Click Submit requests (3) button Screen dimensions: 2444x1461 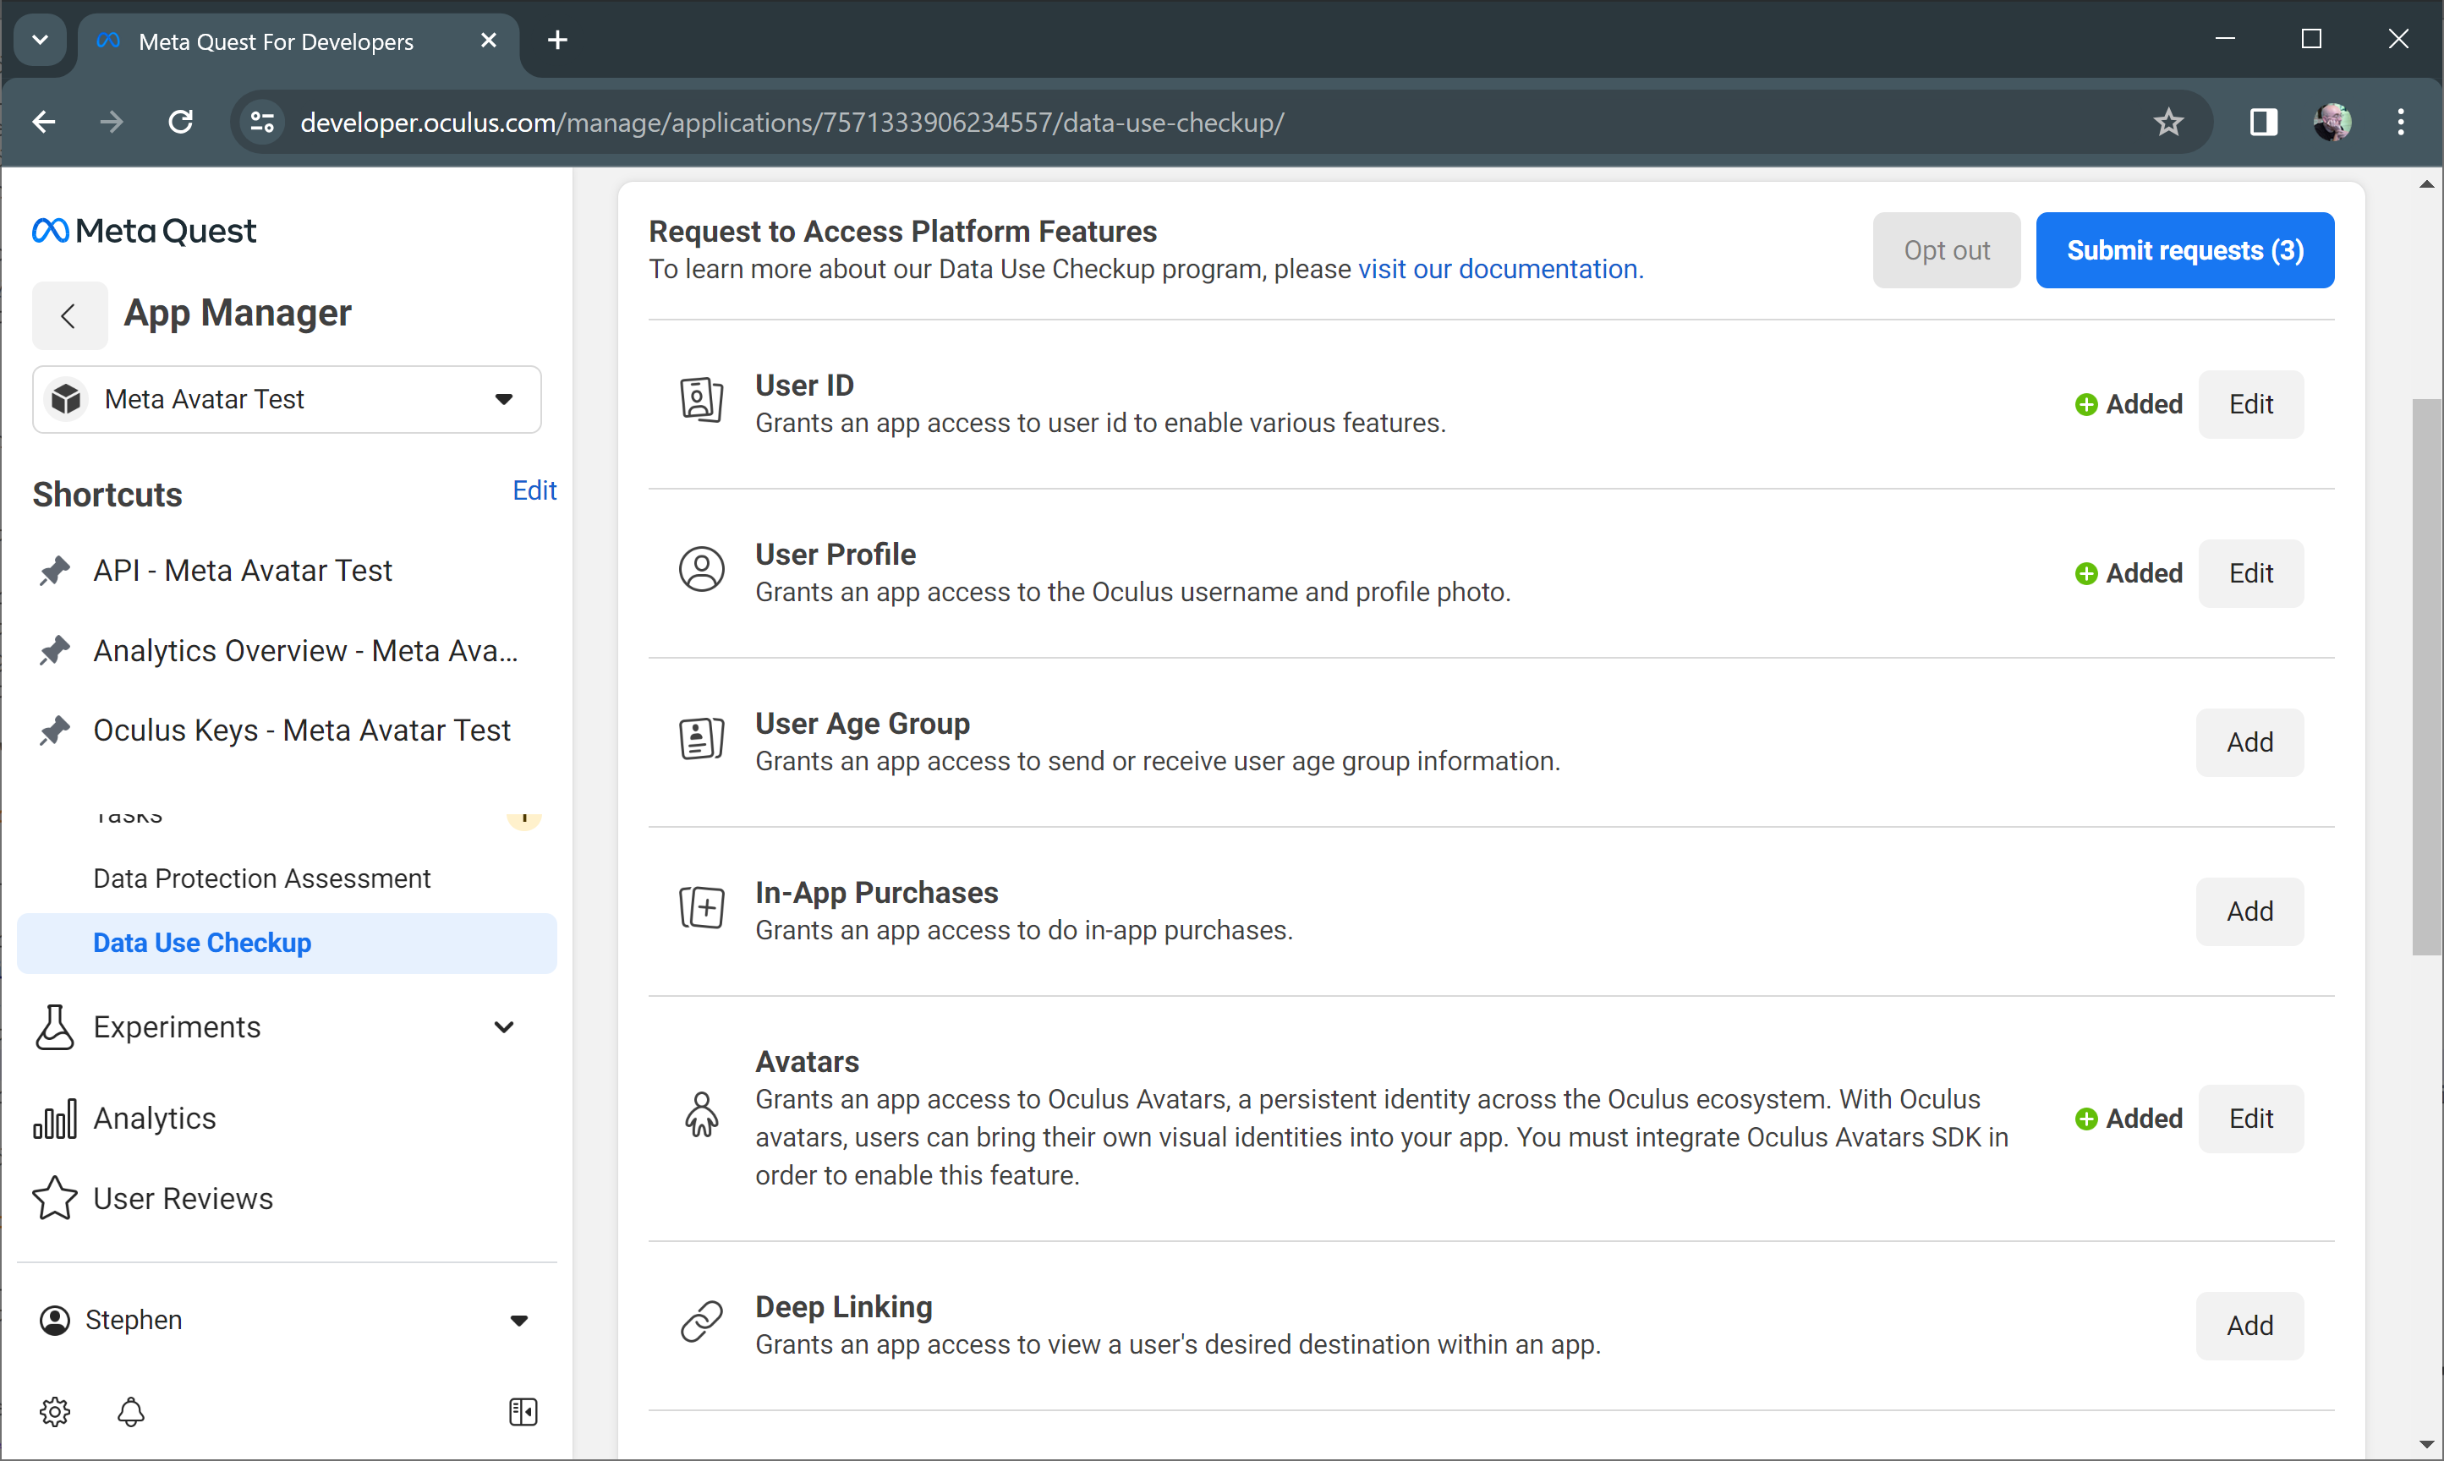tap(2184, 250)
